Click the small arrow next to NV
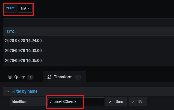Viewport: 174px width, 110px height. click(28, 8)
